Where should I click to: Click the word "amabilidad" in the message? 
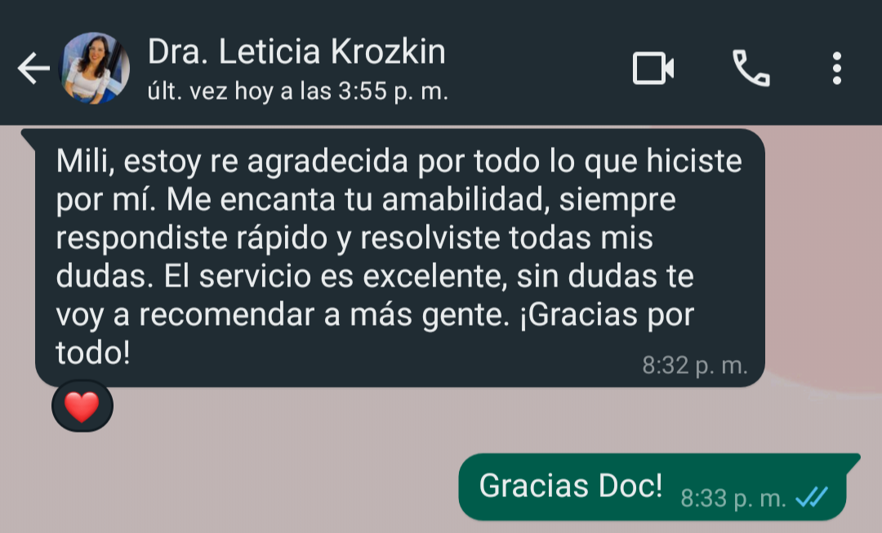465,200
